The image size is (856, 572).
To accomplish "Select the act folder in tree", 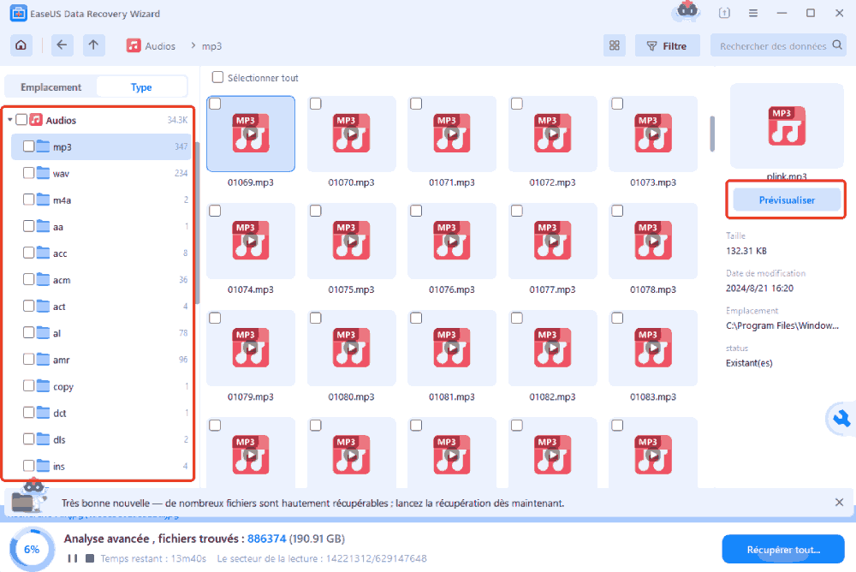I will [x=101, y=307].
